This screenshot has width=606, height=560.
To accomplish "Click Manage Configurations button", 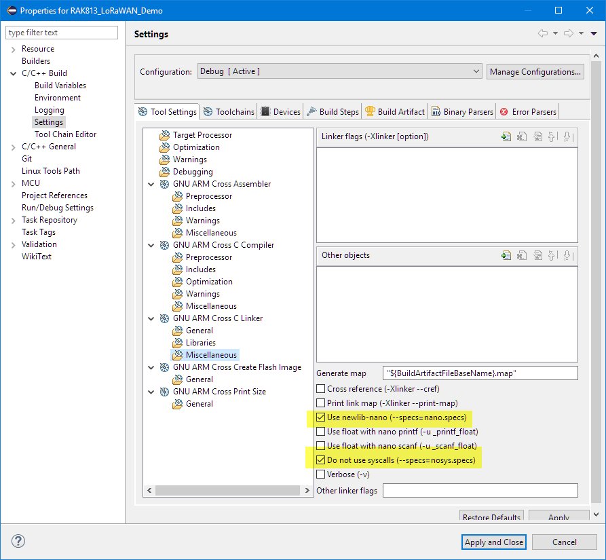I will (535, 72).
